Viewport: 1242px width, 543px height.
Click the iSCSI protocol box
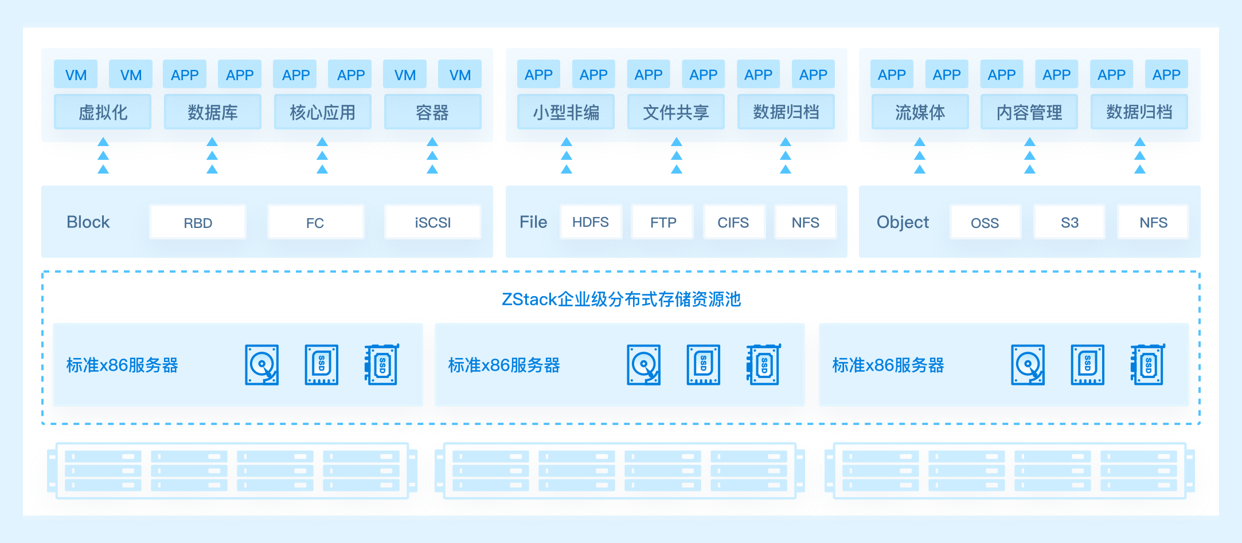tap(433, 222)
